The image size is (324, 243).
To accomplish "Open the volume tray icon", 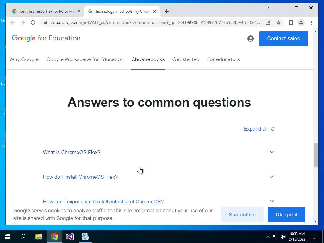I will point(283,237).
